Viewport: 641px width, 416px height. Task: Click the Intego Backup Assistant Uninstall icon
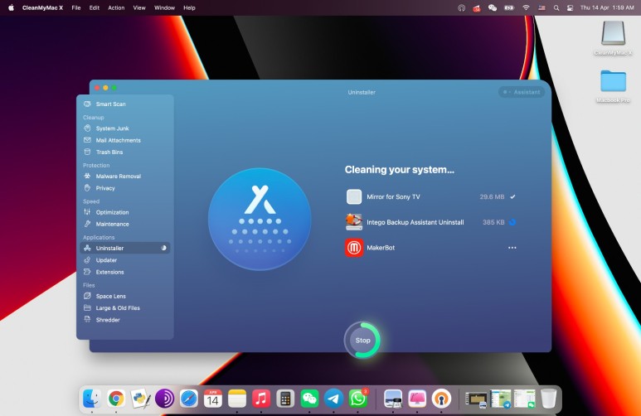(x=354, y=222)
